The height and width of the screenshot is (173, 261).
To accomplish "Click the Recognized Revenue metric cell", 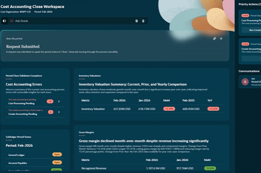I will pyautogui.click(x=94, y=168).
